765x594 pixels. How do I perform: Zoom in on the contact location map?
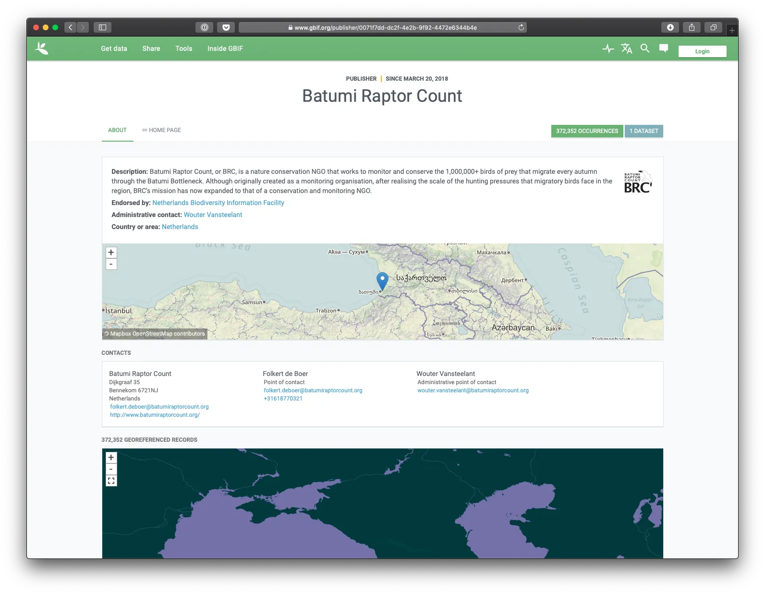111,253
